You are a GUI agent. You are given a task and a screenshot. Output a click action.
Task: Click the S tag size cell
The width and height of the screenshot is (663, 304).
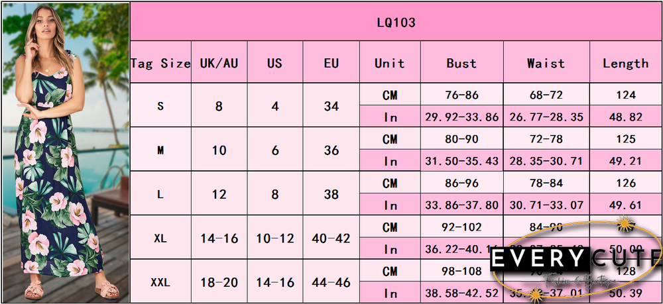[160, 106]
